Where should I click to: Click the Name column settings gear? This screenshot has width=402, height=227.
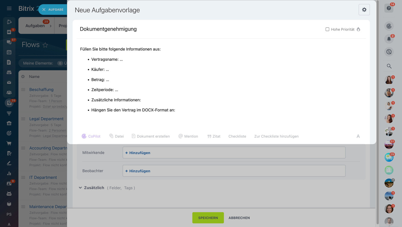[23, 77]
